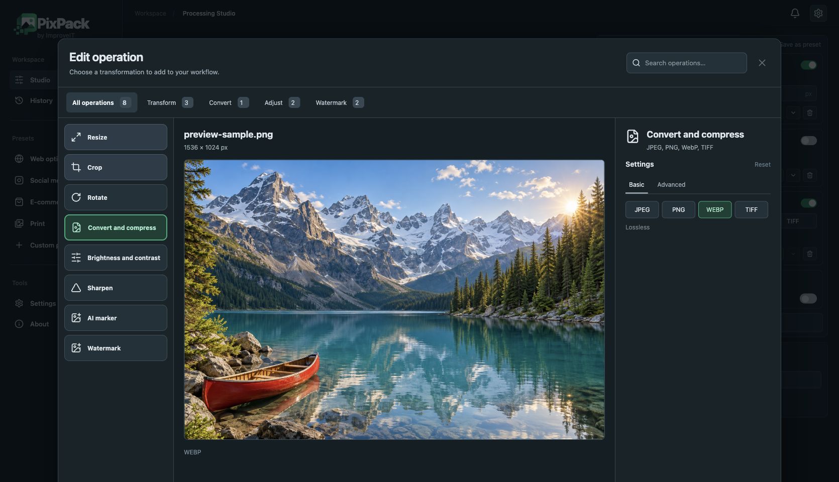
Task: Choose the Crop tool icon
Action: pos(76,167)
